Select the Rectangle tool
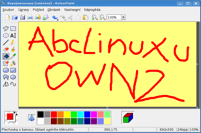This screenshot has width=201, height=133. 13,70
